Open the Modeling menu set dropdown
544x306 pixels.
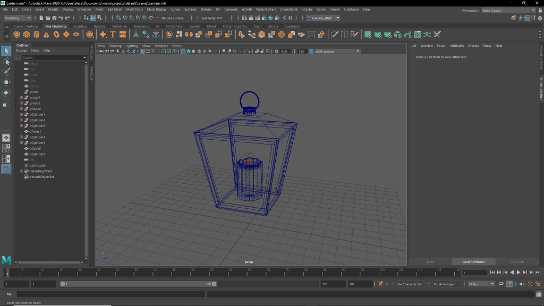click(x=18, y=18)
